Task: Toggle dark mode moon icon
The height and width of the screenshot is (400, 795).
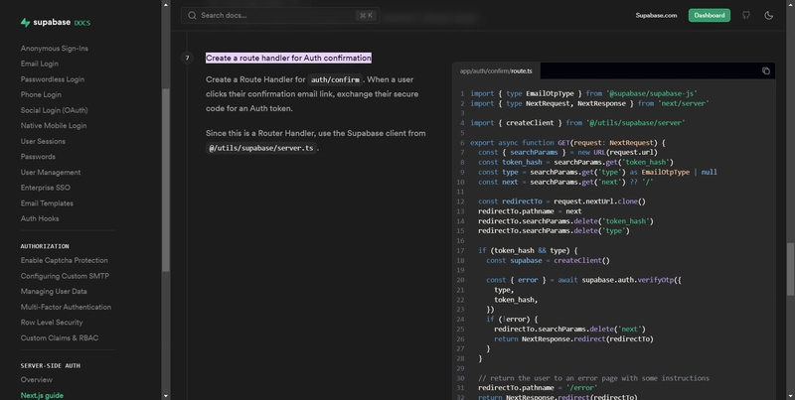Action: point(768,15)
